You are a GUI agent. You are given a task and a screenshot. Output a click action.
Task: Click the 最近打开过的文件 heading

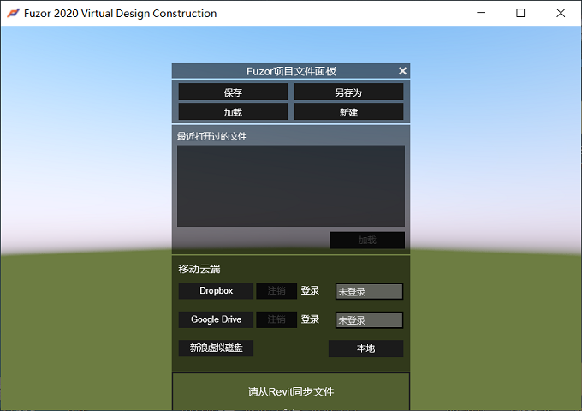tap(211, 136)
